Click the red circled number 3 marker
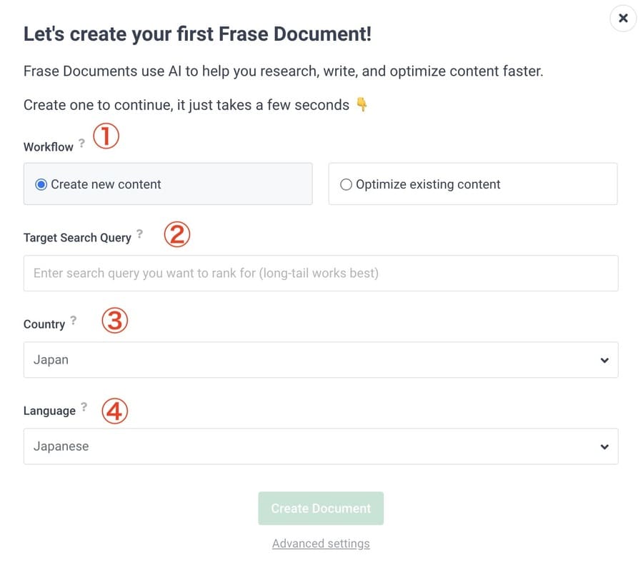This screenshot has height=575, width=643. point(115,320)
